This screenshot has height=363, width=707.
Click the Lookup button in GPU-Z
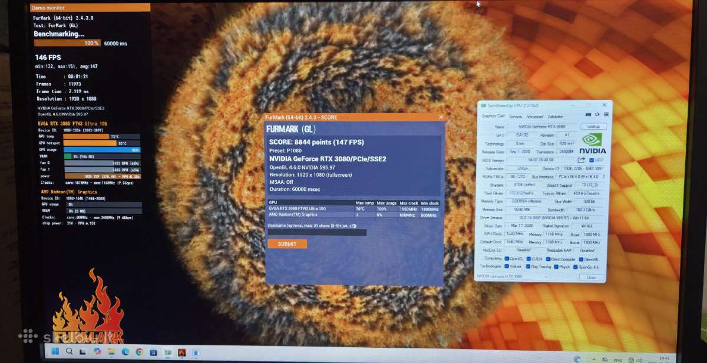tap(594, 127)
